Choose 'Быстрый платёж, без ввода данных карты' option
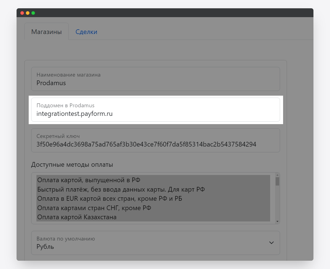Viewport: 330px width, 269px height. click(153, 190)
